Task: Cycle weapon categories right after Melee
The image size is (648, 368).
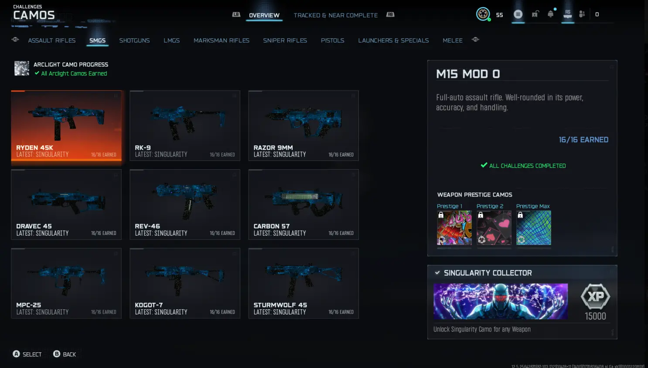Action: click(475, 40)
